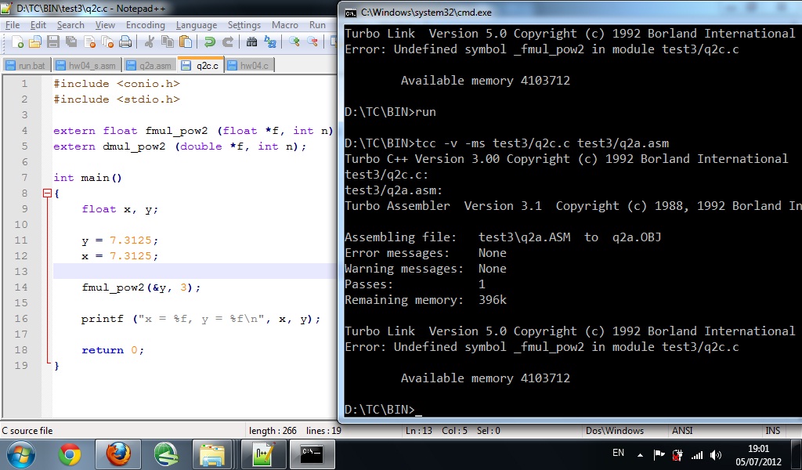Viewport: 802px width, 470px height.
Task: Open the Language menu
Action: pos(196,25)
